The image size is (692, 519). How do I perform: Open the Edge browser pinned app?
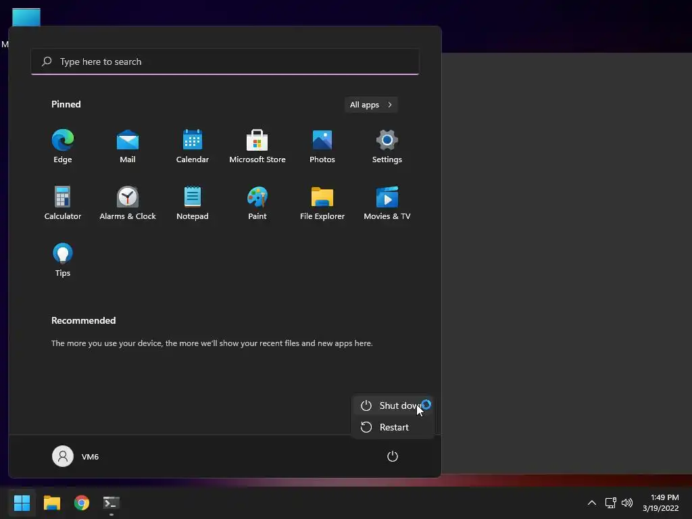coord(63,146)
